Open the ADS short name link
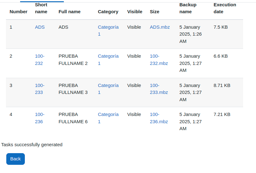This screenshot has height=173, width=256. point(40,27)
